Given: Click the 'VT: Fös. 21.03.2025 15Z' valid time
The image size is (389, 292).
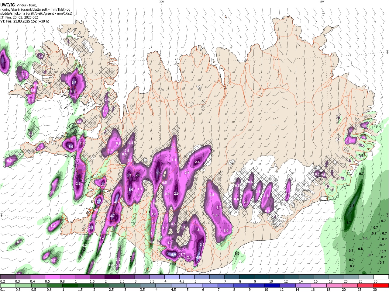Looking at the screenshot, I should (x=19, y=22).
